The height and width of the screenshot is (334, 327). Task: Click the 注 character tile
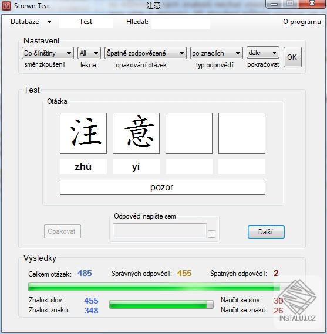83,133
